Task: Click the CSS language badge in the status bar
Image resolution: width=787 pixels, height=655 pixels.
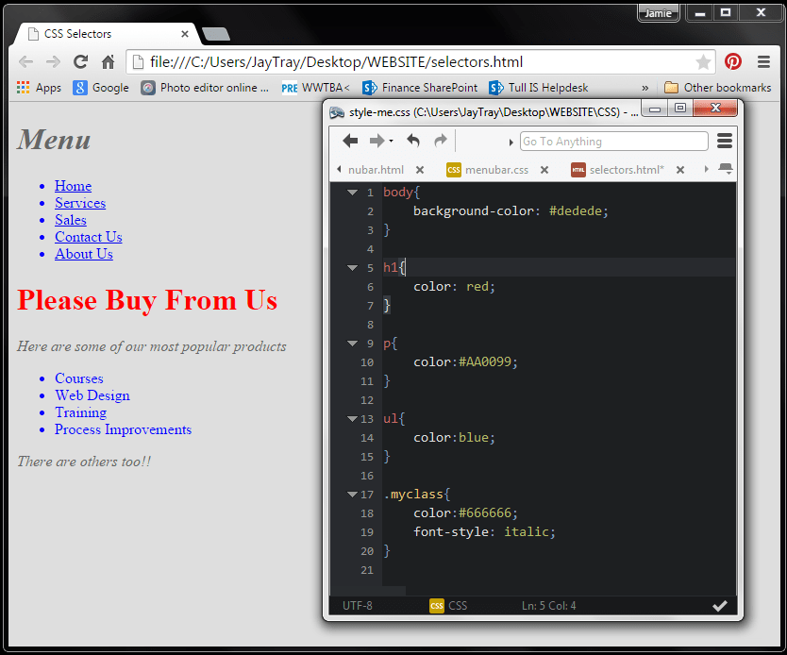Action: tap(437, 605)
